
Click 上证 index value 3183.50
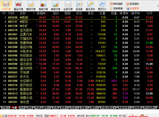tap(12, 116)
